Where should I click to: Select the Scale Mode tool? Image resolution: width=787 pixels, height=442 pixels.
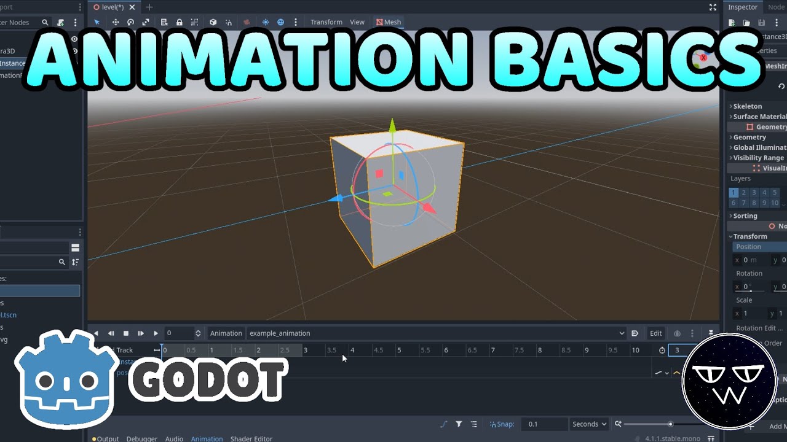click(146, 22)
